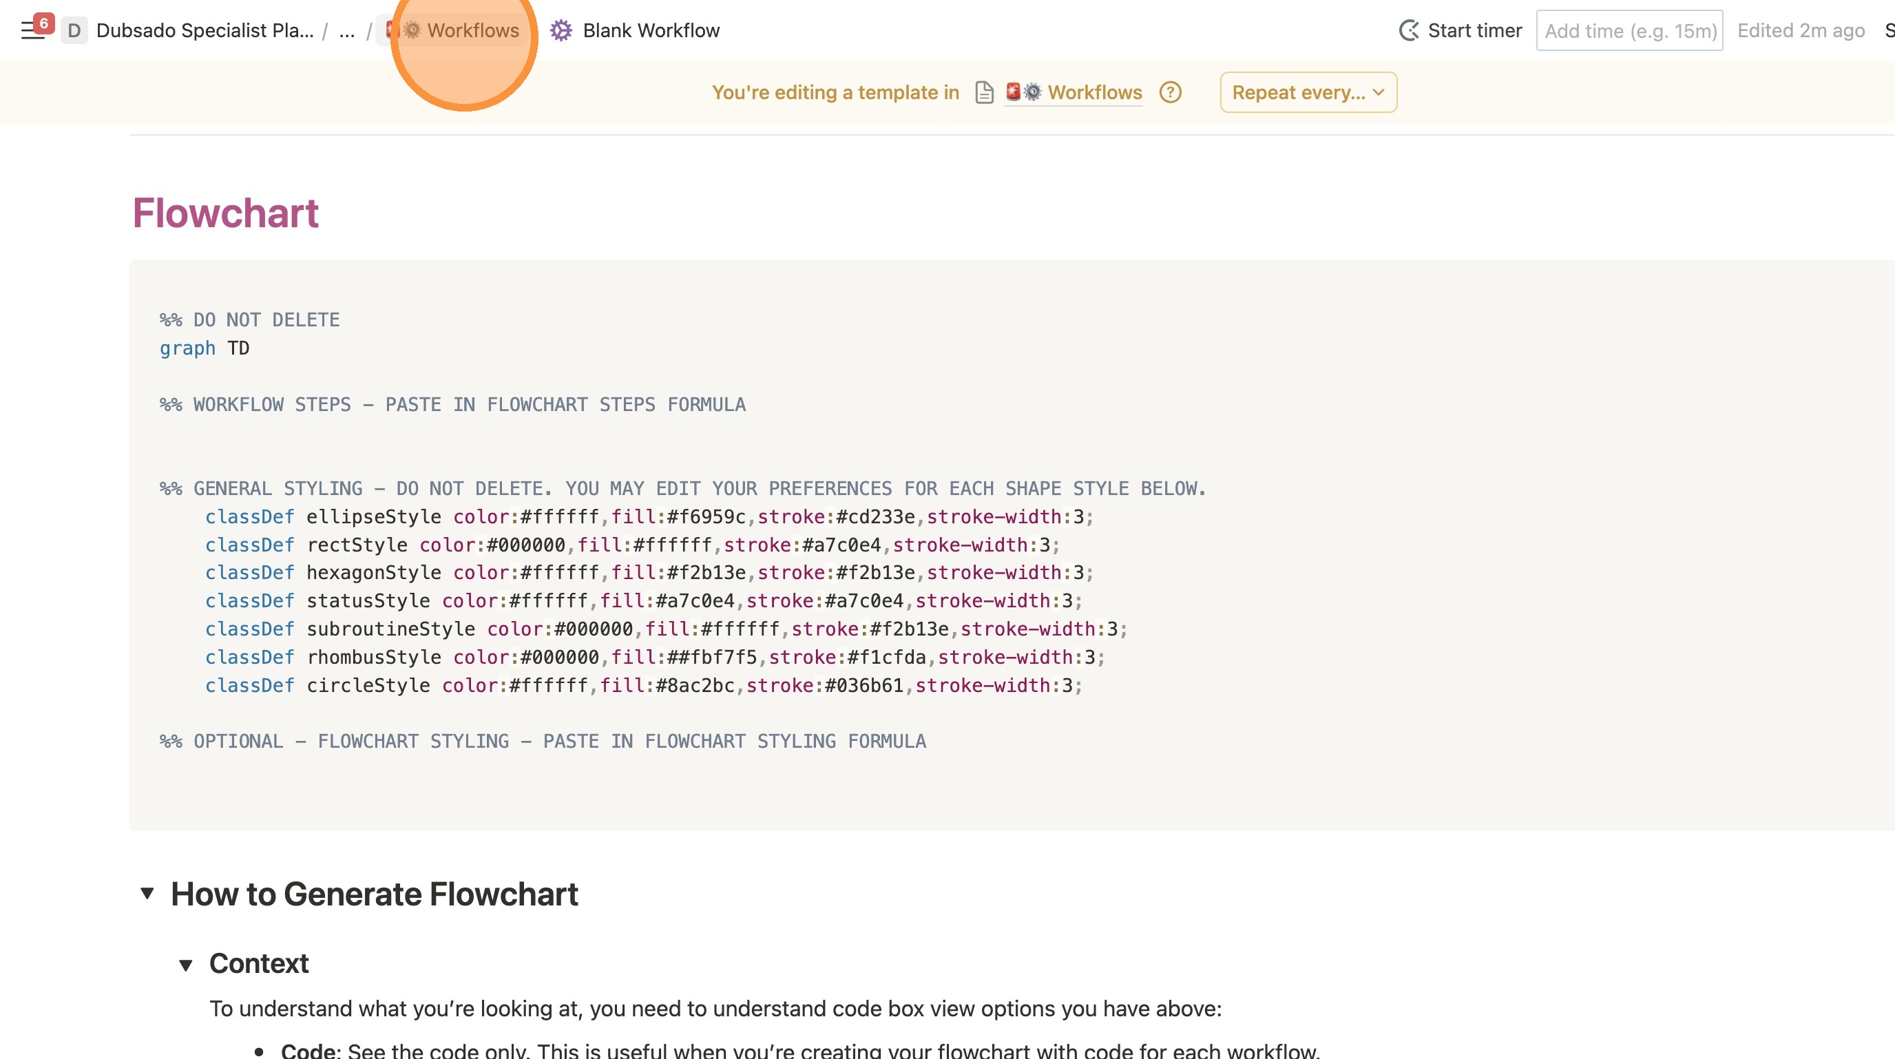Click the Workflows siren-gear icon in banner
This screenshot has width=1895, height=1059.
pyautogui.click(x=1023, y=92)
